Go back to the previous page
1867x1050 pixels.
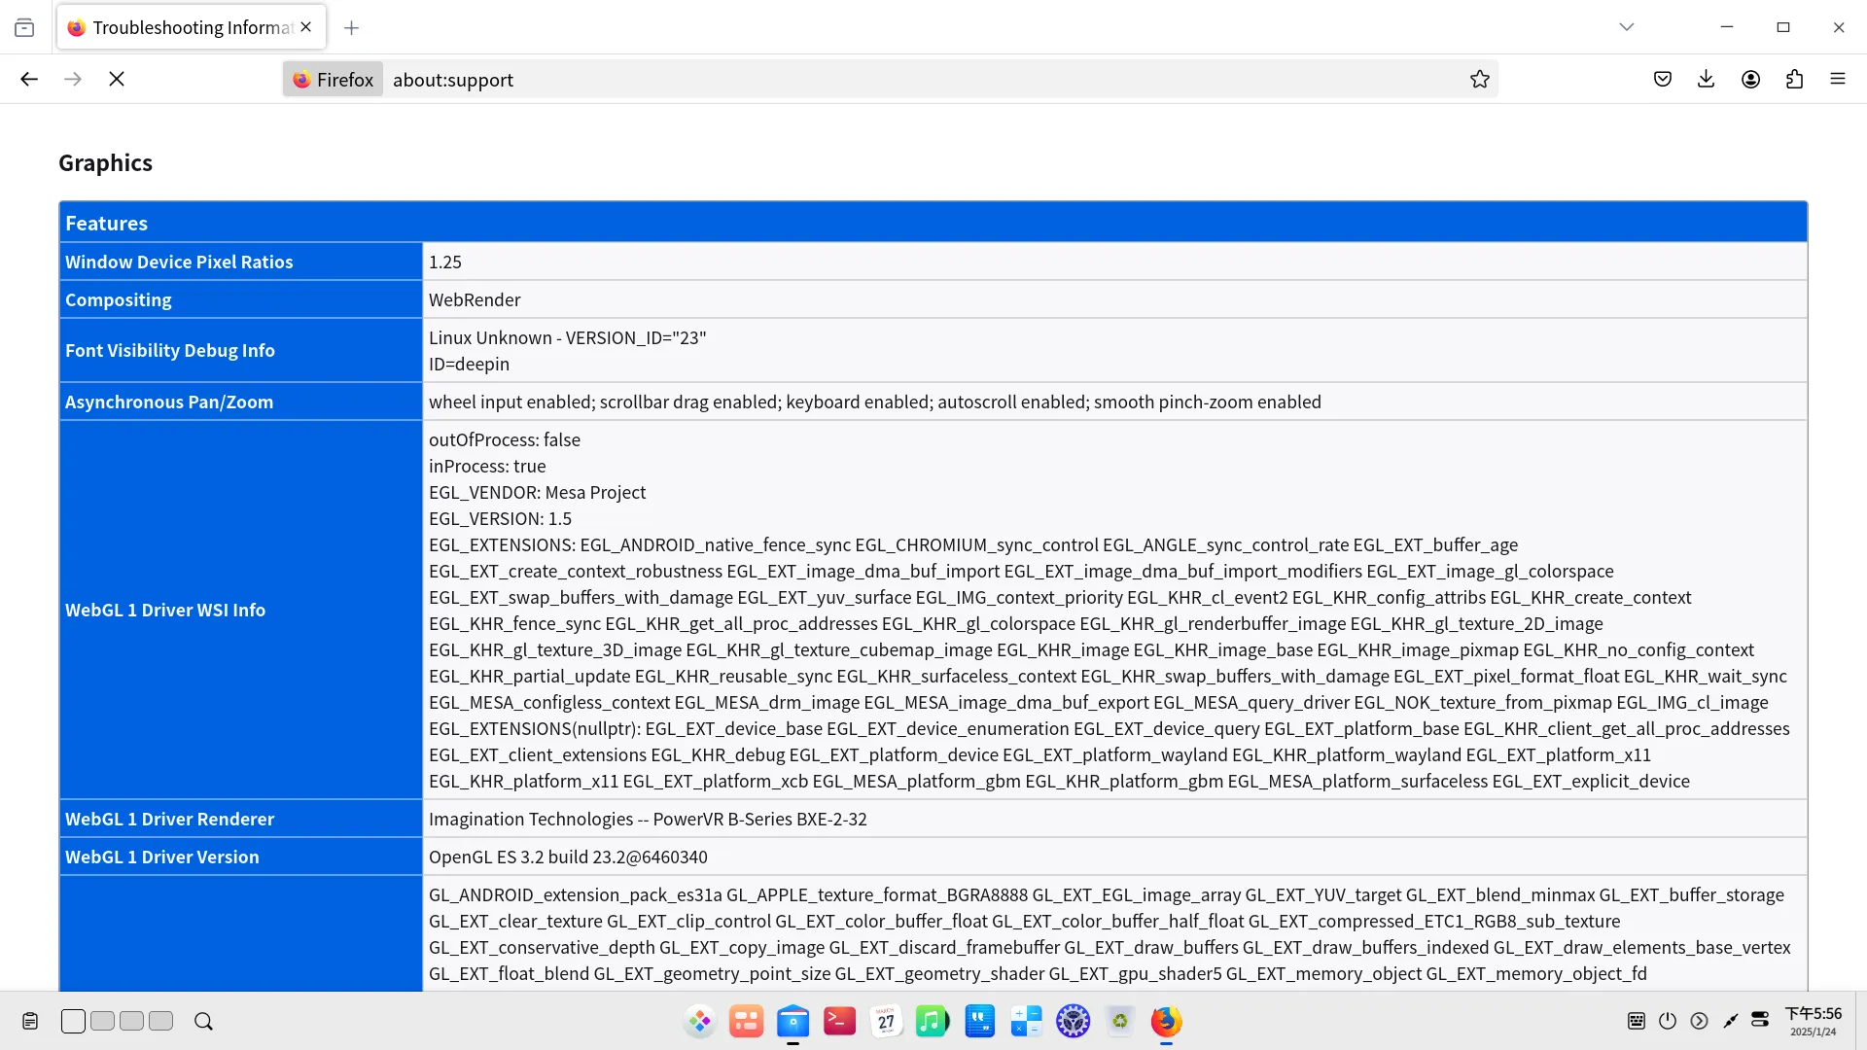click(x=29, y=80)
